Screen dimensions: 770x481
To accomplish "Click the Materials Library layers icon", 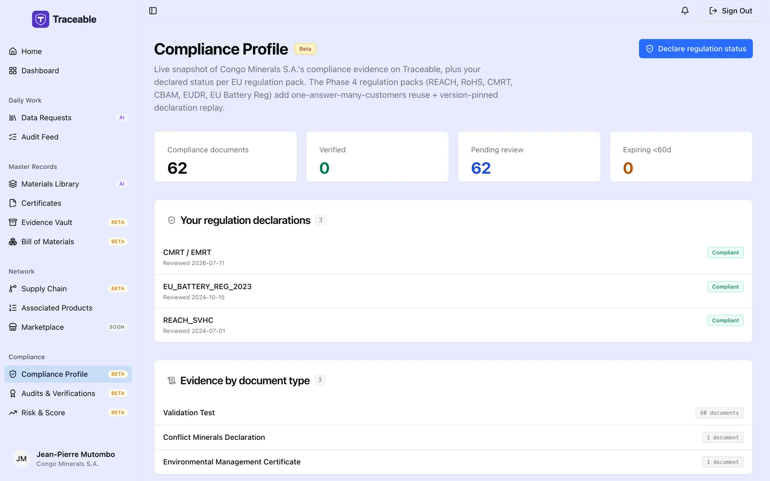I will click(13, 184).
